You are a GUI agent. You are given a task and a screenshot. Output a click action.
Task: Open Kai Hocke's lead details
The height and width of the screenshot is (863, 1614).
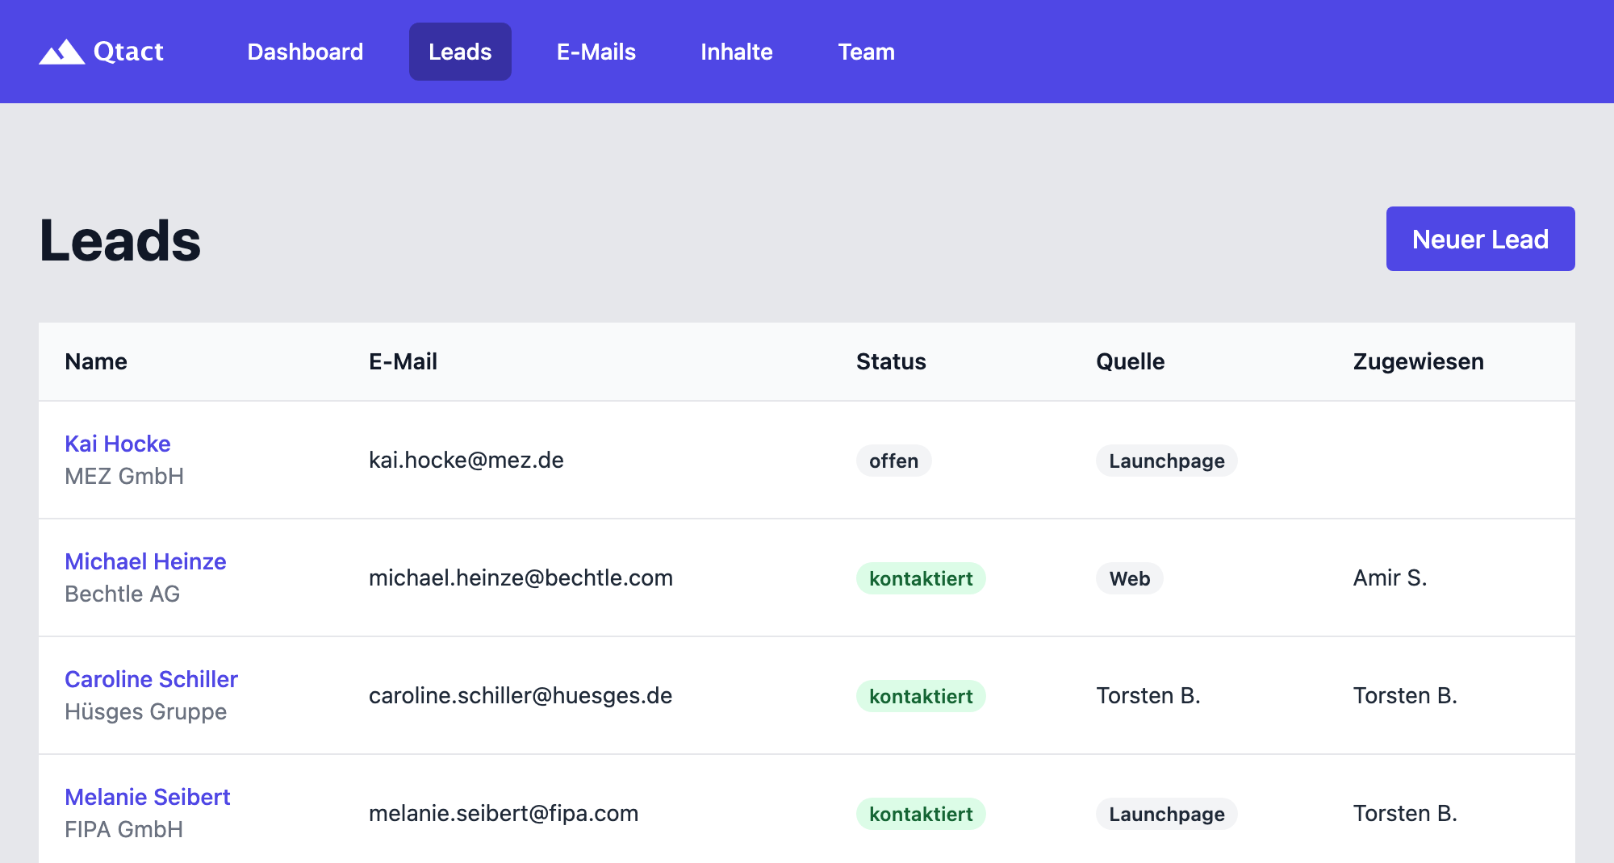[118, 444]
